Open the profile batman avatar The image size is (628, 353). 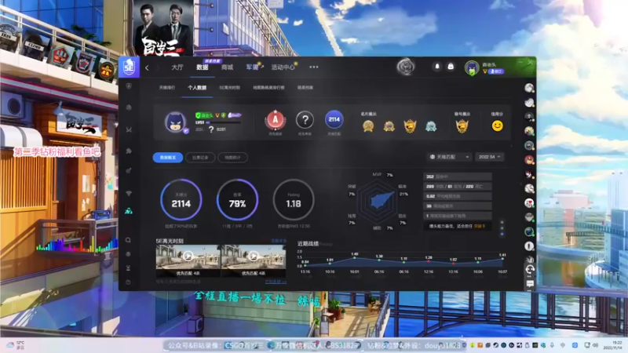175,122
